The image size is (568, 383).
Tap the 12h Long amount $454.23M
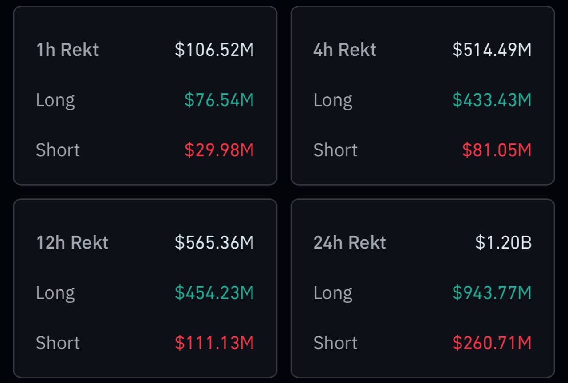[x=214, y=293]
